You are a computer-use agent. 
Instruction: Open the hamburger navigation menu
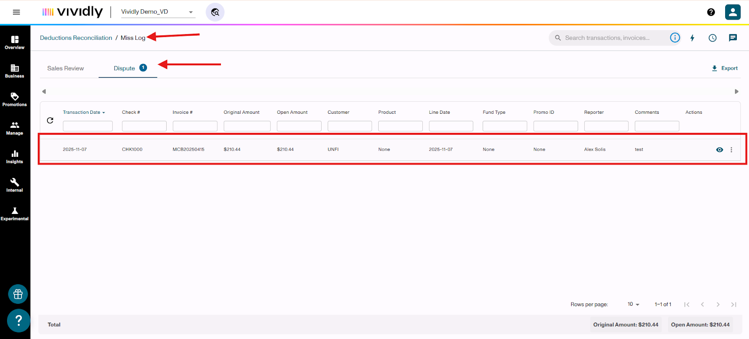[16, 12]
